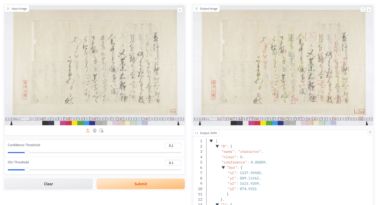Click the upload file icon below the input image

[88, 131]
